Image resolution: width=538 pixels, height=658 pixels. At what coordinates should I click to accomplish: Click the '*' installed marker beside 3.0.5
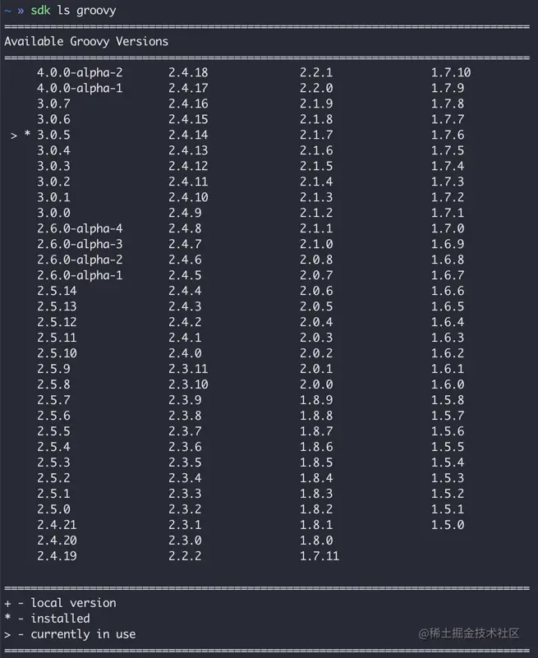(27, 134)
